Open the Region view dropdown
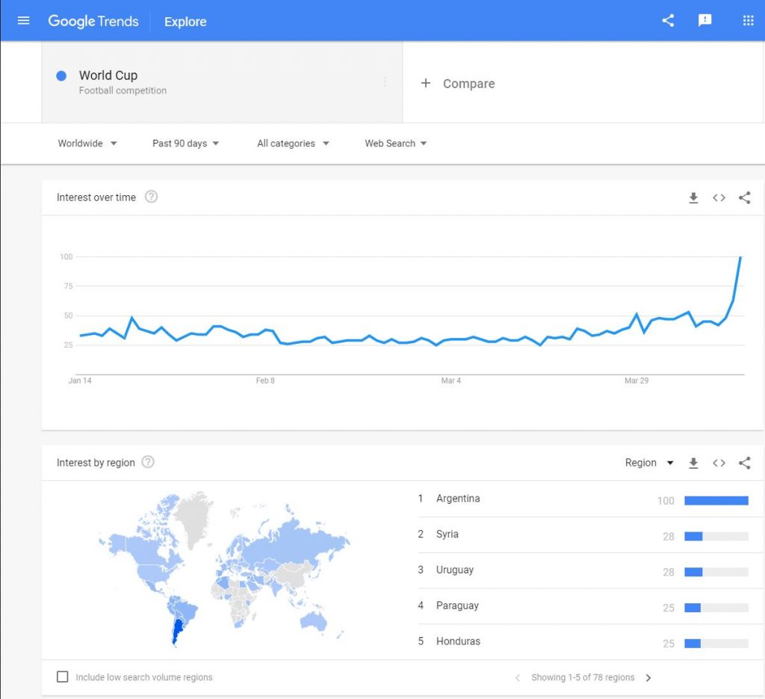 coord(649,463)
